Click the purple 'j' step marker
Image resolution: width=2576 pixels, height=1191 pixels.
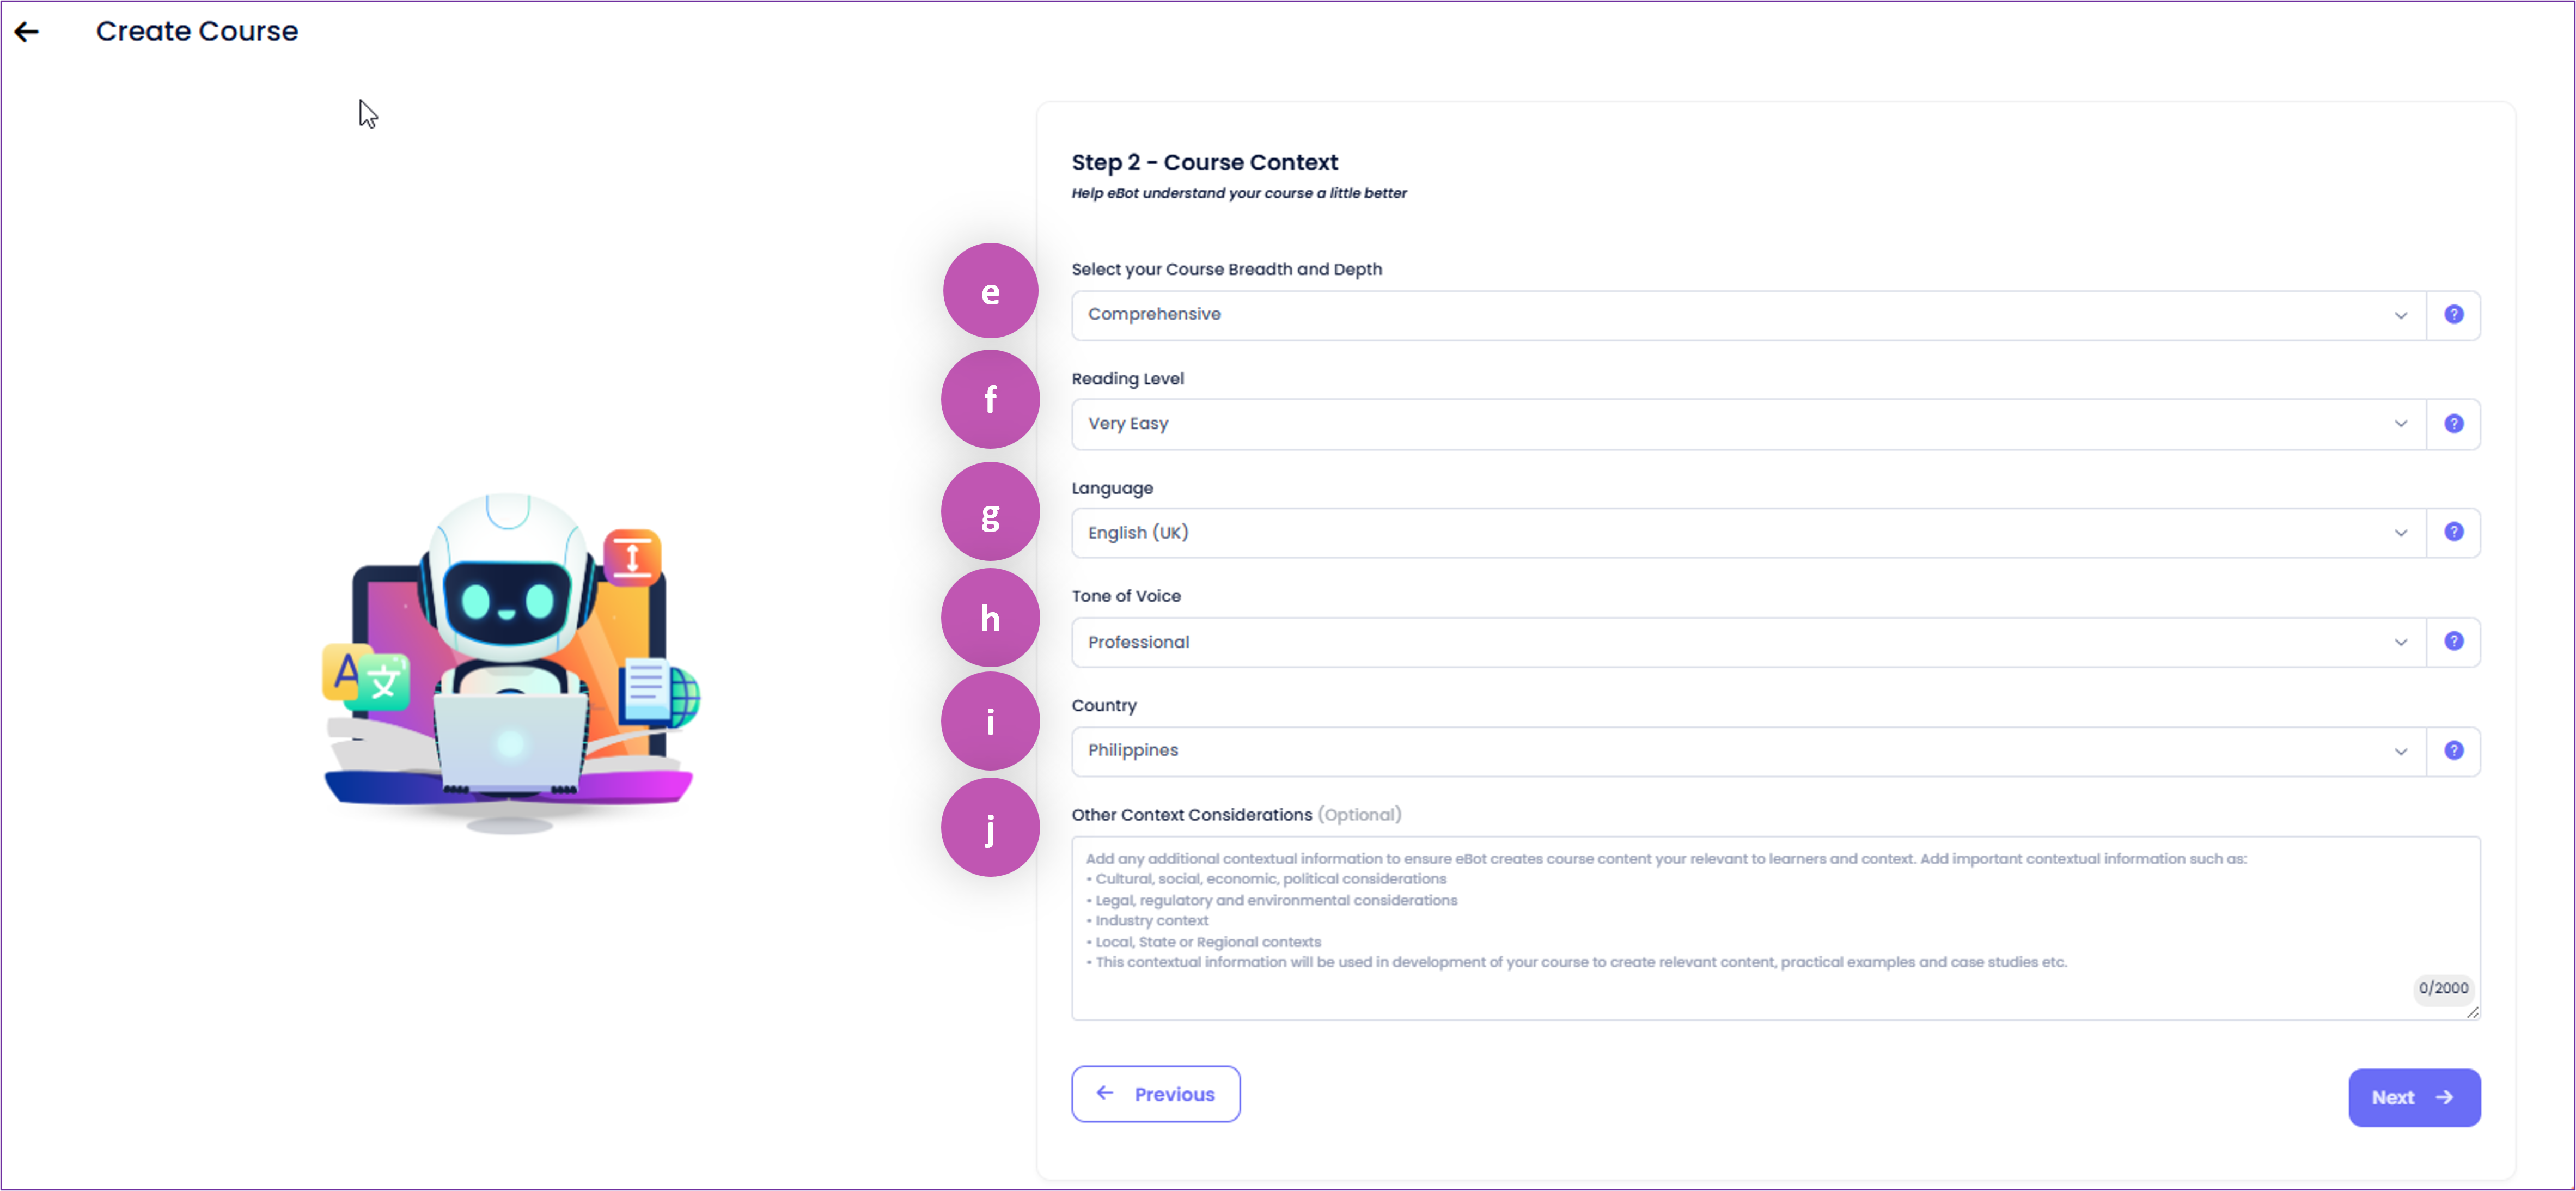990,828
